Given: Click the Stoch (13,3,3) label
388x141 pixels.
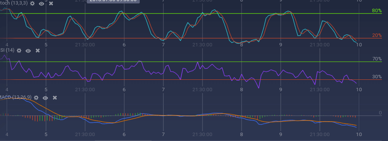Looking at the screenshot, I should pos(14,3).
